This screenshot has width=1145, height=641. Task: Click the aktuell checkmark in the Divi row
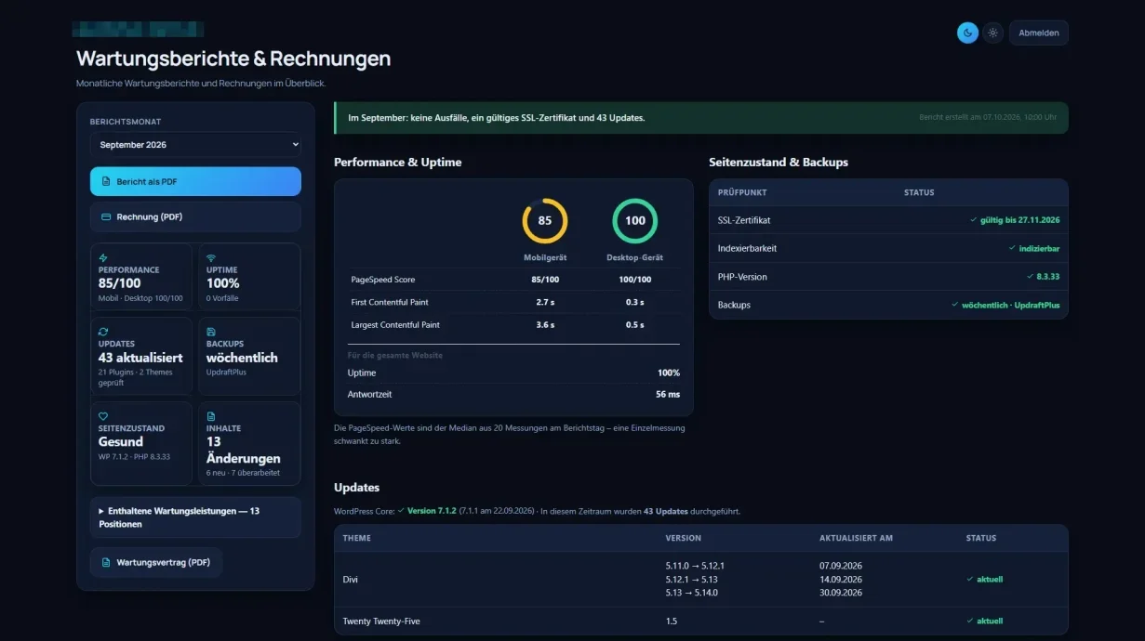pos(970,579)
